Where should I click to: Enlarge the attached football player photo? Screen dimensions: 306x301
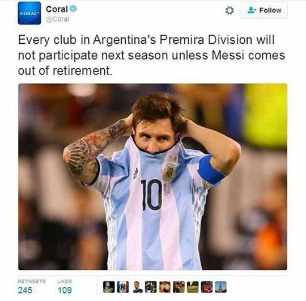tap(152, 177)
